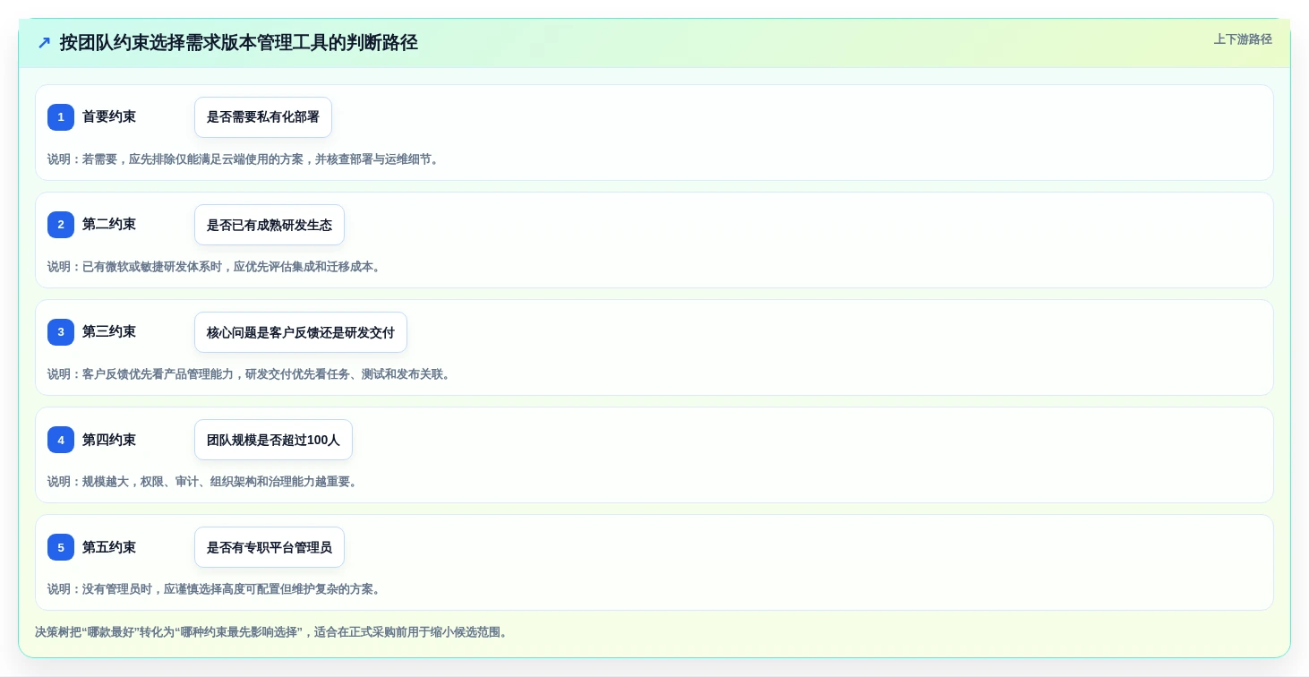Viewport: 1309px width, 677px height.
Task: Click the note starting 说明：客户反馈优先看产品管理能力
Action: (251, 374)
